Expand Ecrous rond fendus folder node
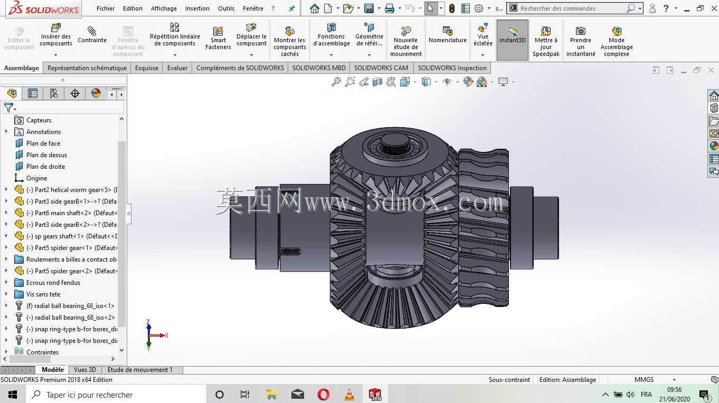This screenshot has height=403, width=719. click(x=6, y=283)
